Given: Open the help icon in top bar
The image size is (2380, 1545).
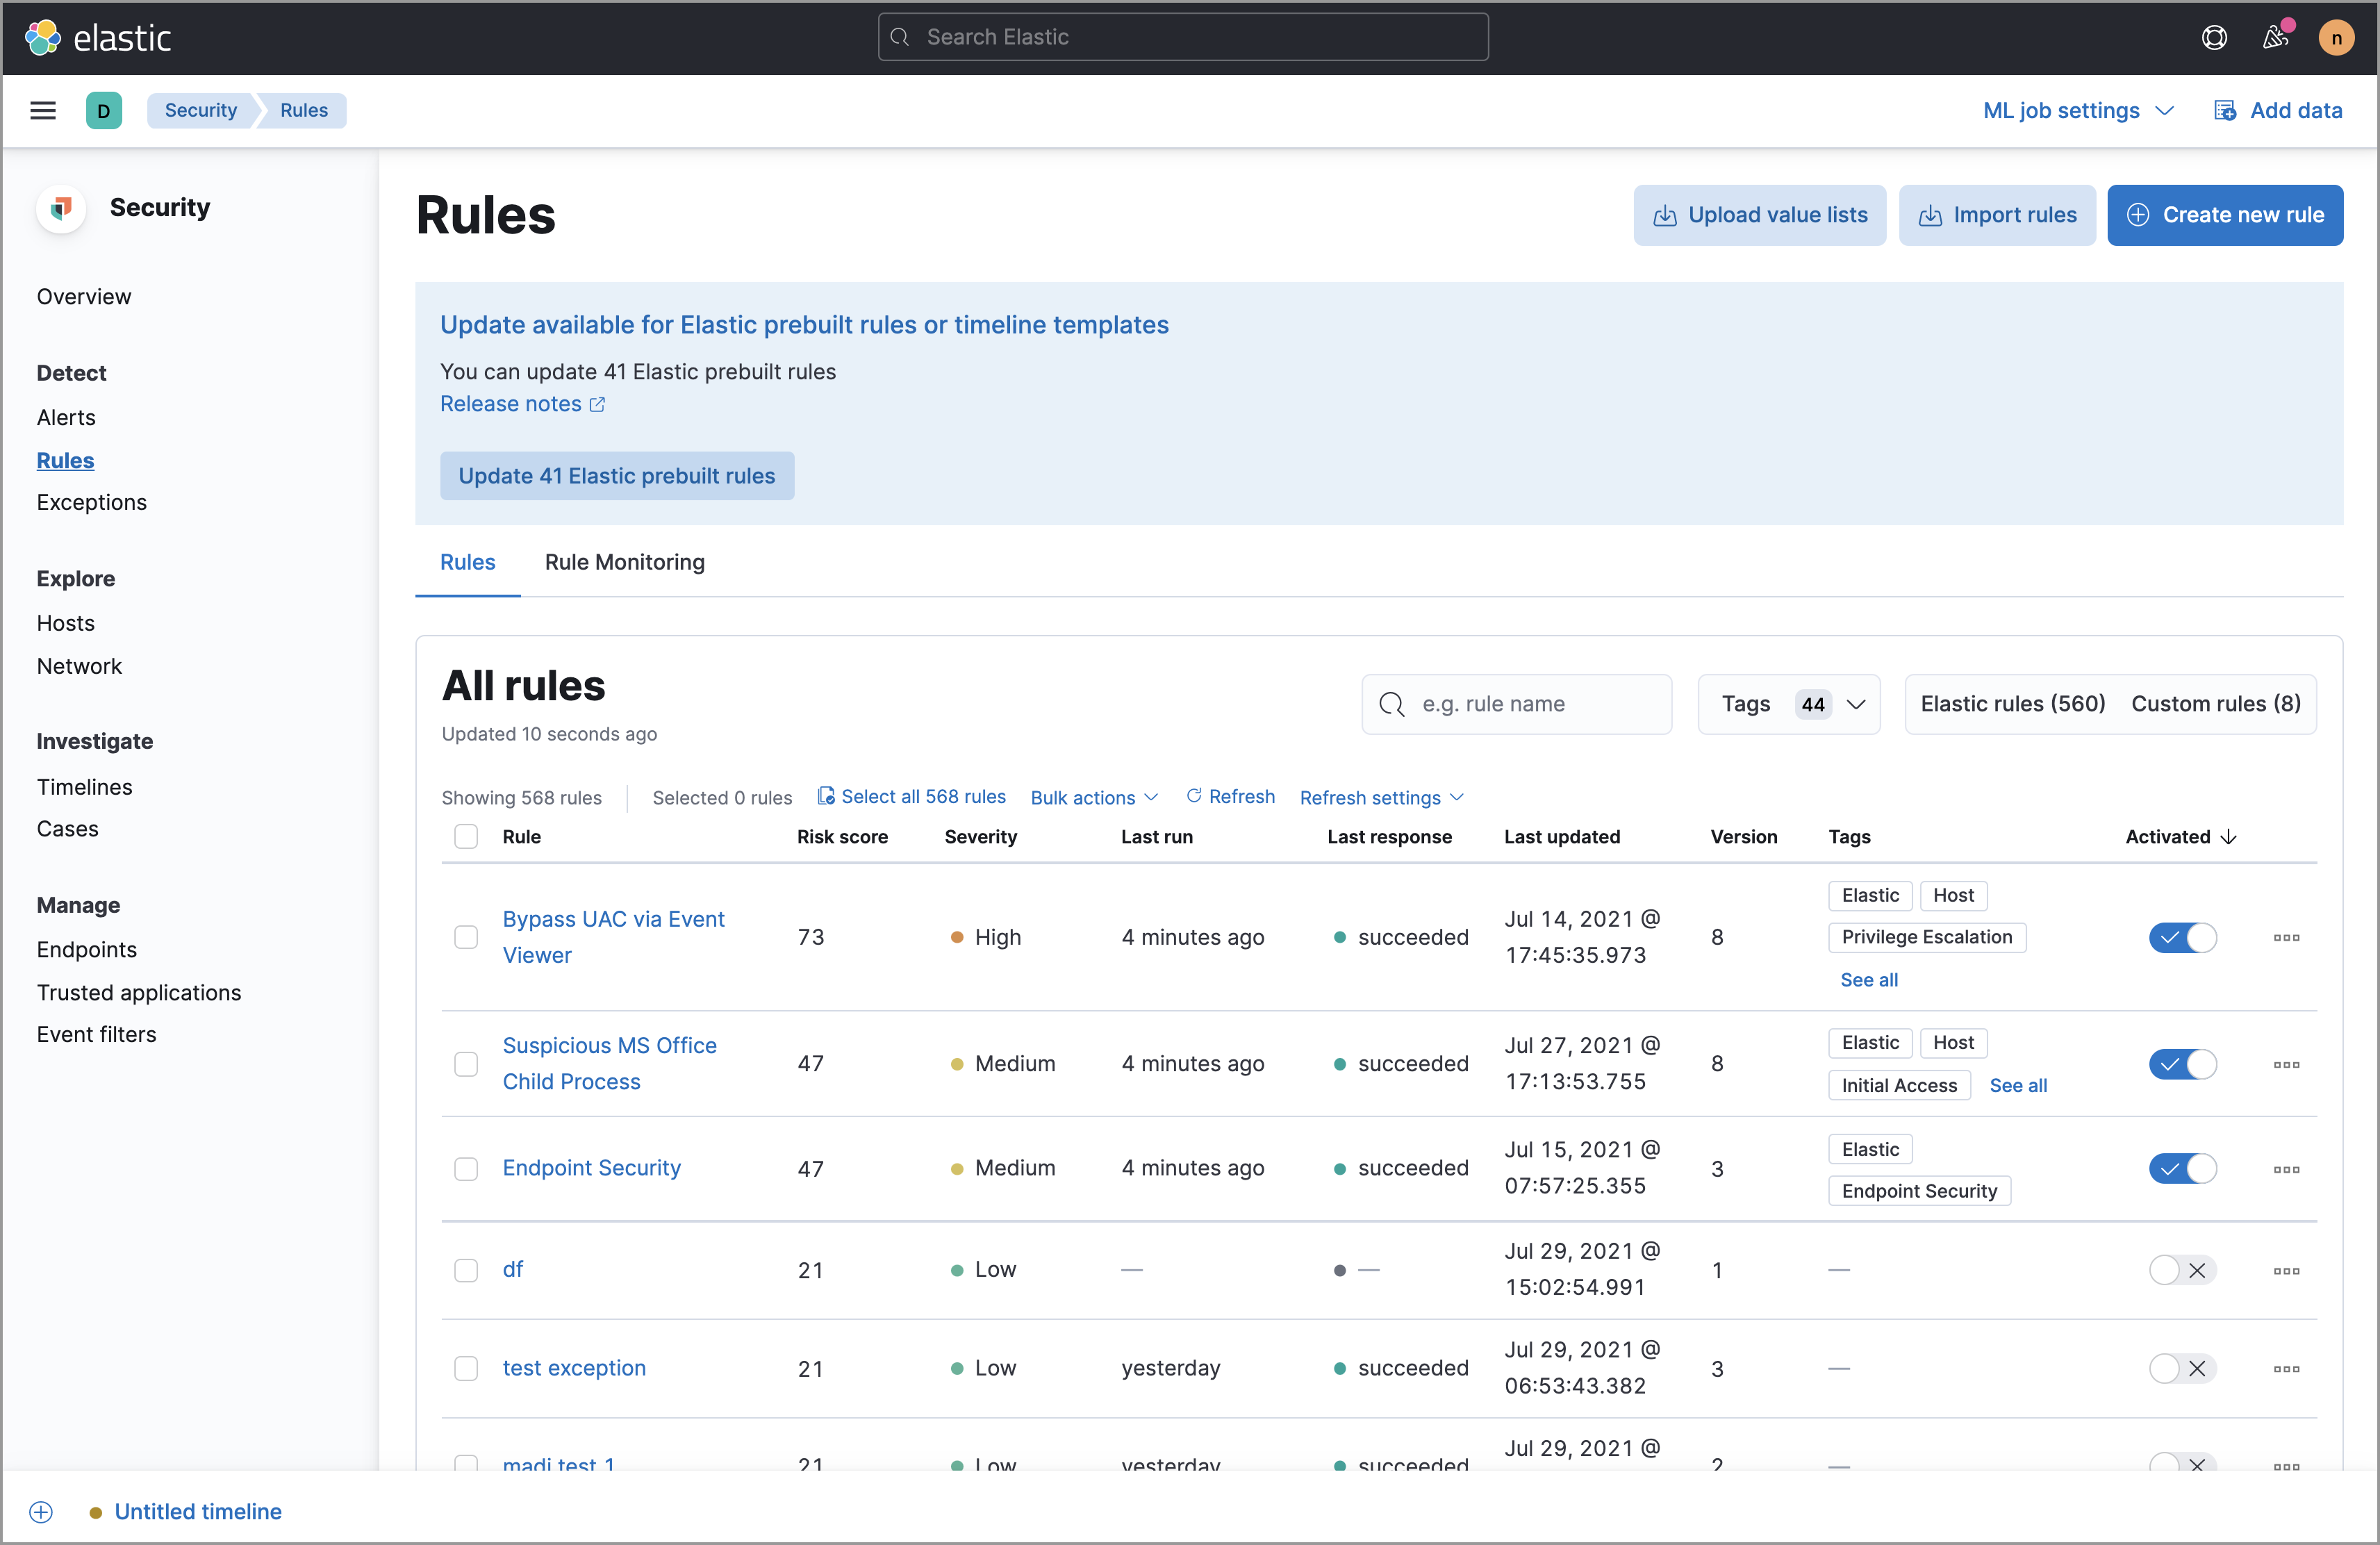Looking at the screenshot, I should (2215, 37).
